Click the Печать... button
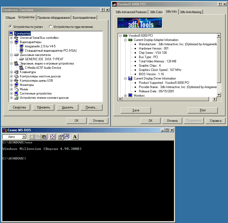Viewport: 228px width, 223px height. pos(92,107)
